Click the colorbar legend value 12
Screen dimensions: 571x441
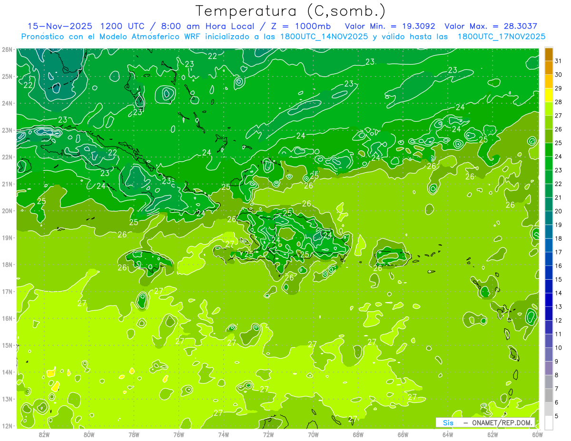pyautogui.click(x=558, y=320)
